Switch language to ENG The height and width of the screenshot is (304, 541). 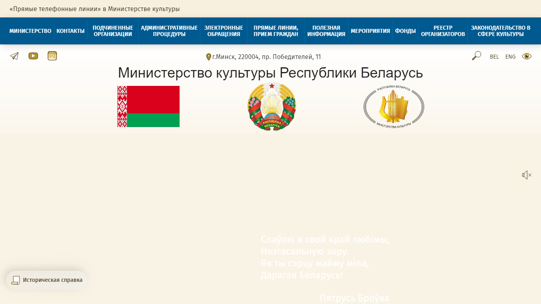pos(511,57)
